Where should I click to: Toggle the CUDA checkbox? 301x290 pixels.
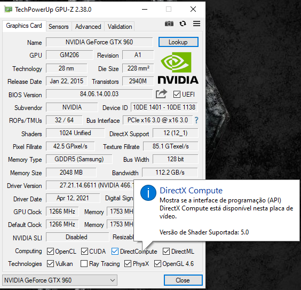[x=84, y=251]
